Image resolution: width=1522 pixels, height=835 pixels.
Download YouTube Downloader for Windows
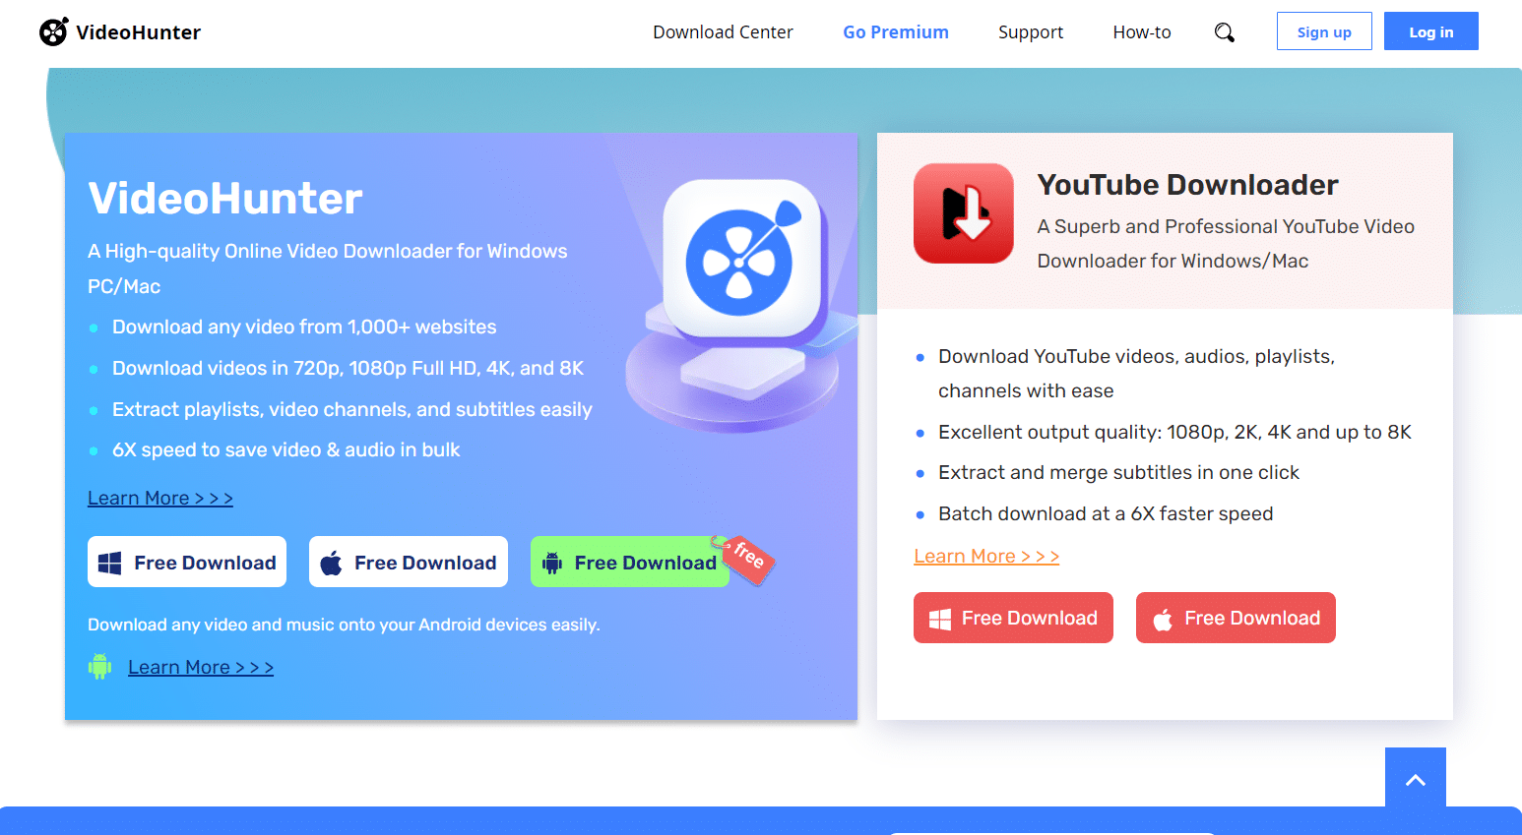1013,618
